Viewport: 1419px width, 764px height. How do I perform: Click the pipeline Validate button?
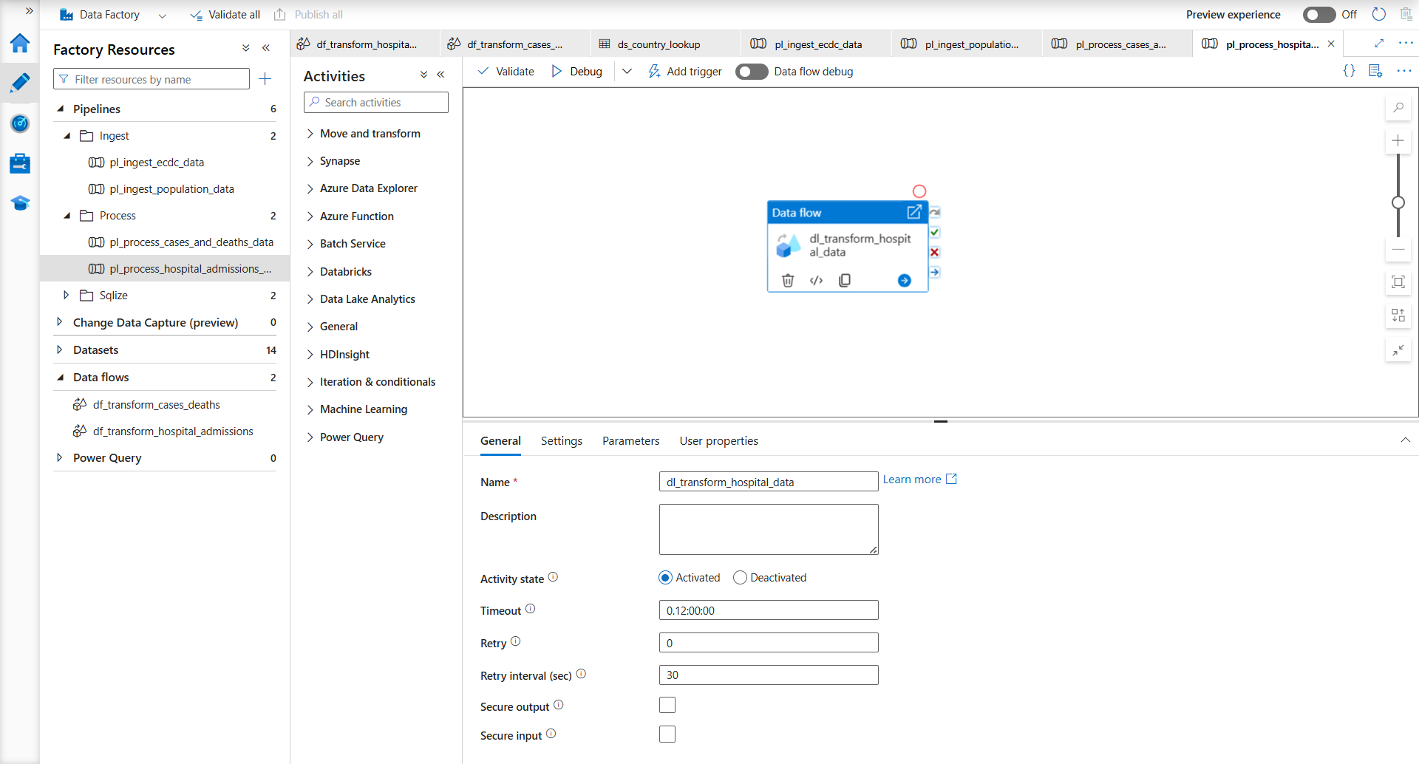(506, 72)
